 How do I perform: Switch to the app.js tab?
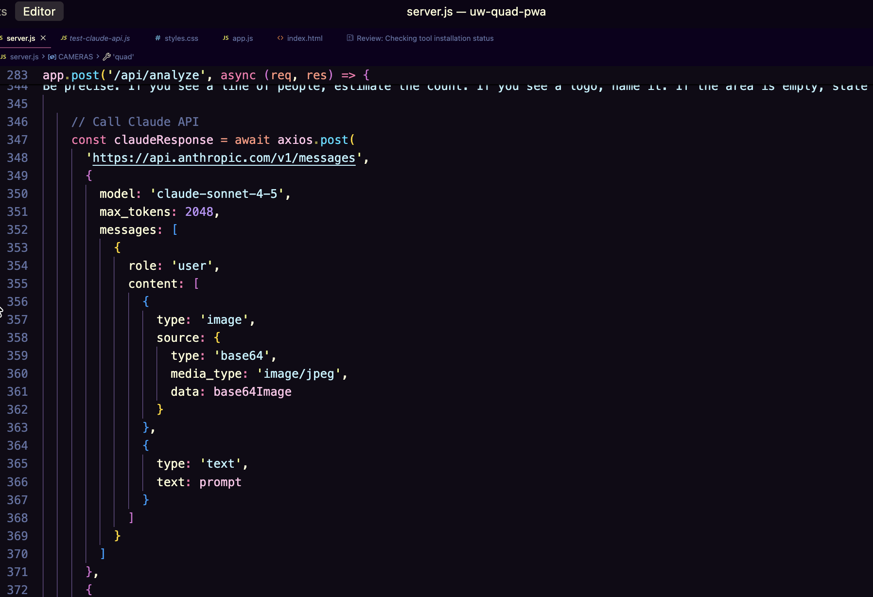pos(238,38)
